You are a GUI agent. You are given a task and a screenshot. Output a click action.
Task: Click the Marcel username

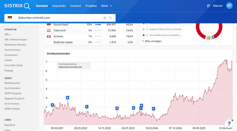pos(218,6)
